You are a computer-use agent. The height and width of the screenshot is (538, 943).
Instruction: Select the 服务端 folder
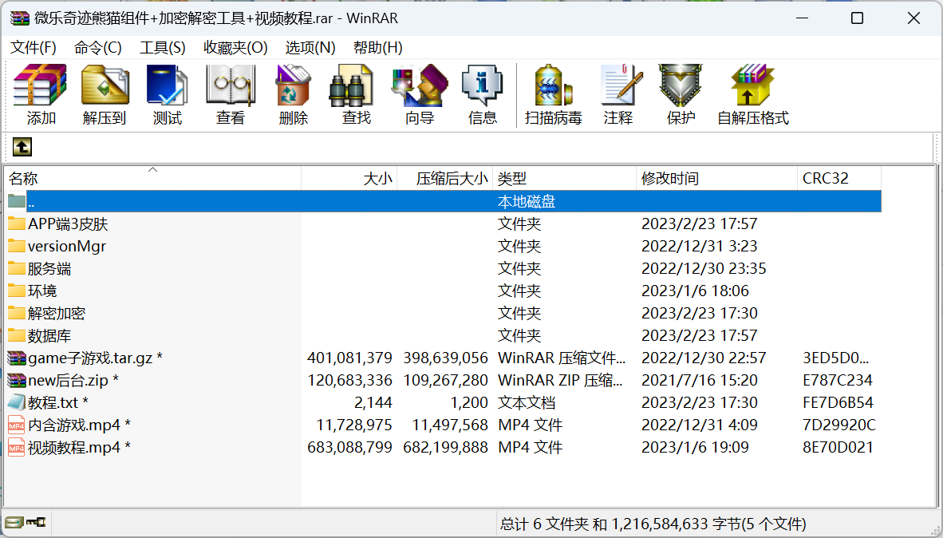tap(49, 269)
